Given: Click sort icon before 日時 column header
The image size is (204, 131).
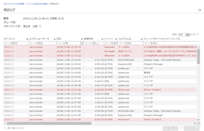Looking at the screenshot, I should click(x=55, y=39).
